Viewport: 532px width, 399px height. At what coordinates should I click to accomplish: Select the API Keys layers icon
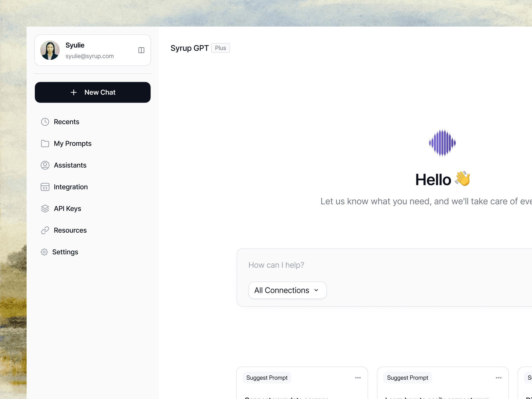pos(45,208)
